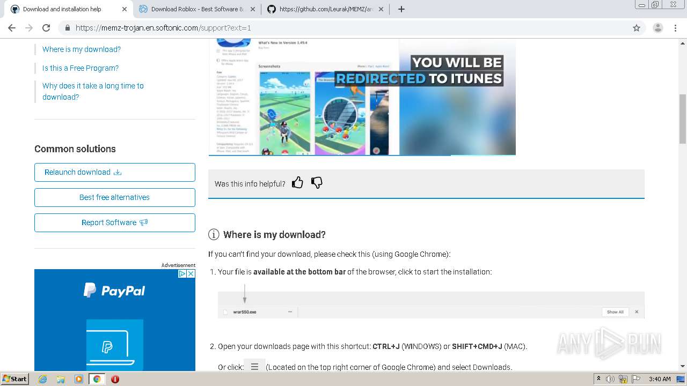Open a new tab with plus button

[x=401, y=9]
